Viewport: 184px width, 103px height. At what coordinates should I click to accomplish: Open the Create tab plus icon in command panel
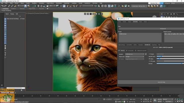(162, 14)
